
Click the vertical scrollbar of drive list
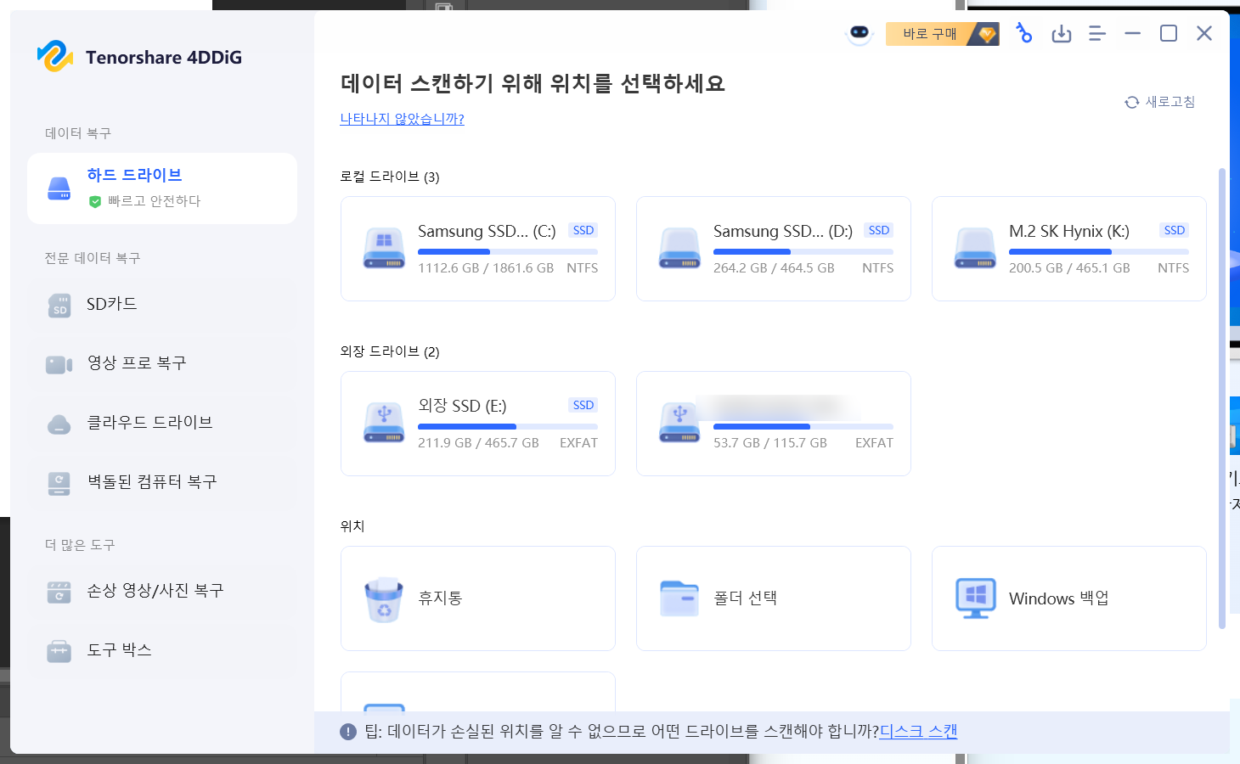[x=1222, y=398]
